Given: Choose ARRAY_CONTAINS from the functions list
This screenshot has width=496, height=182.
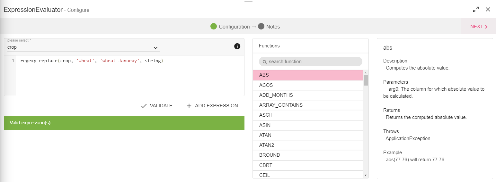Looking at the screenshot, I should (308, 105).
